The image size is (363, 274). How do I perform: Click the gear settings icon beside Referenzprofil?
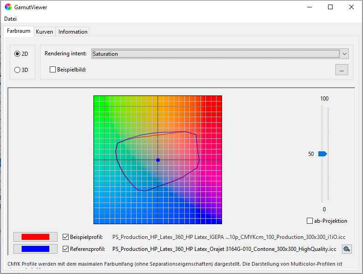click(346, 249)
